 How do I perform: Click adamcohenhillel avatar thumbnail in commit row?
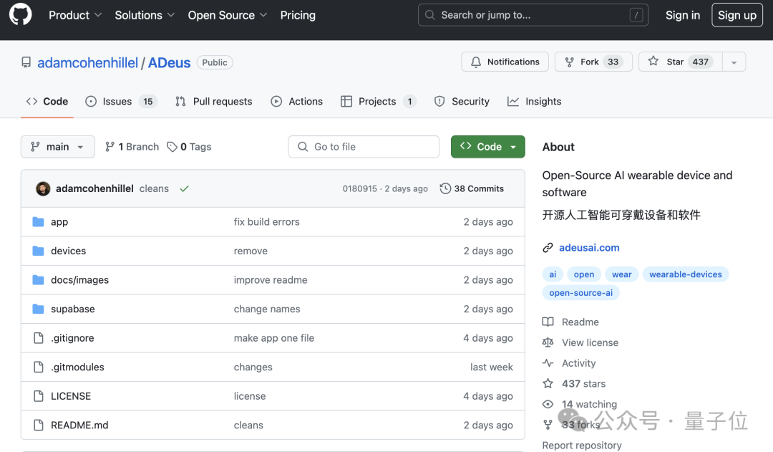pos(43,188)
